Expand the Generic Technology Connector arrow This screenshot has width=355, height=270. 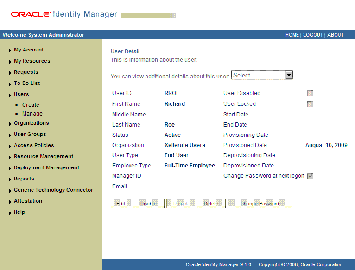pos(10,190)
